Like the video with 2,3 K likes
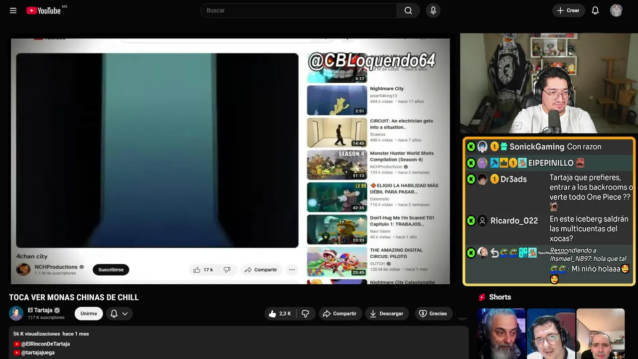This screenshot has width=638, height=359. click(x=280, y=314)
